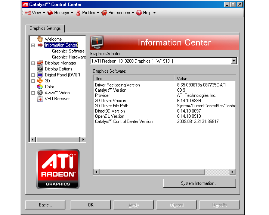Click the Defaults button
Screen dimensions: 269x215
(x=219, y=205)
